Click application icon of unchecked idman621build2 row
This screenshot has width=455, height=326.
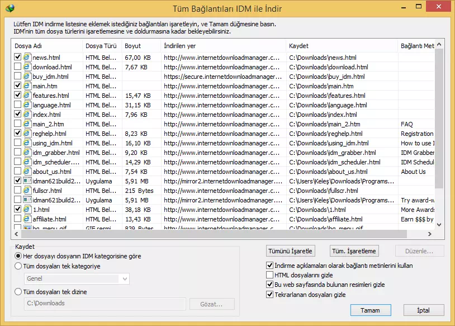(27, 200)
